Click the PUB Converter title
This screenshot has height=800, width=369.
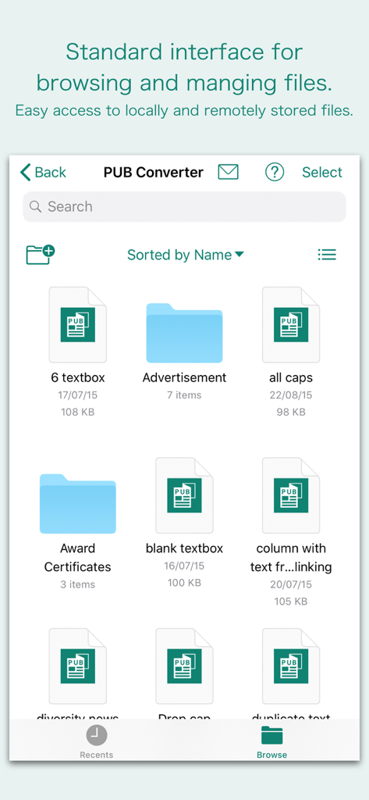tap(154, 173)
